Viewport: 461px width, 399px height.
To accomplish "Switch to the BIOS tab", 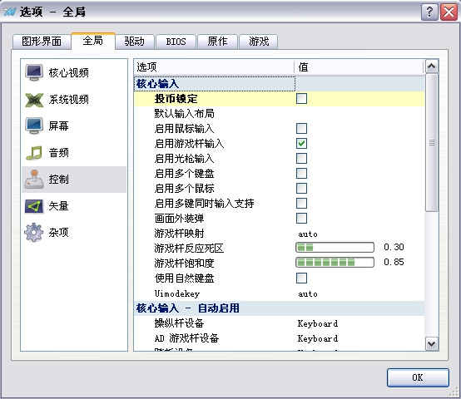I will [x=176, y=42].
